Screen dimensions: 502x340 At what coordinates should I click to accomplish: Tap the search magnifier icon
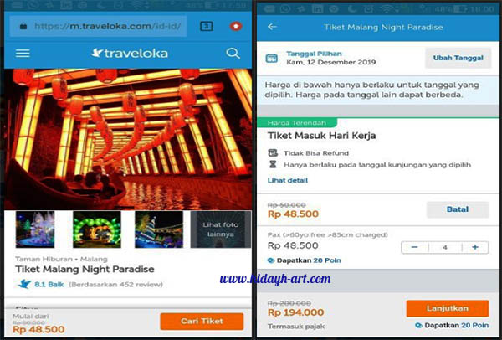pyautogui.click(x=233, y=54)
